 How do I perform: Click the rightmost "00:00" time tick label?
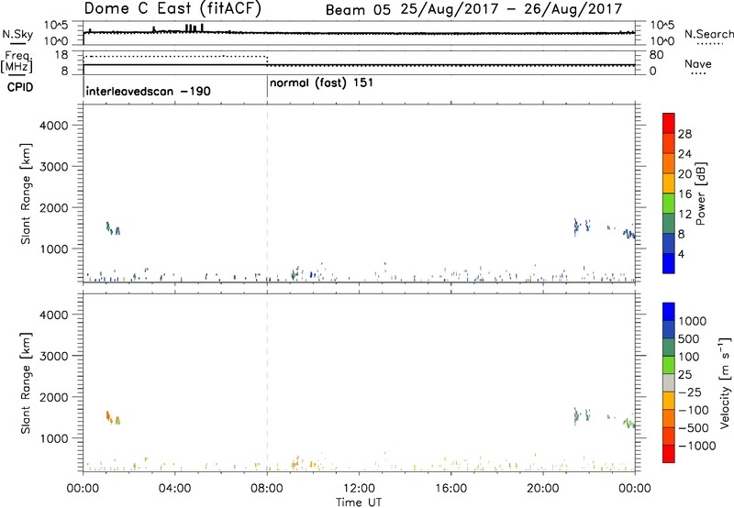pyautogui.click(x=635, y=489)
